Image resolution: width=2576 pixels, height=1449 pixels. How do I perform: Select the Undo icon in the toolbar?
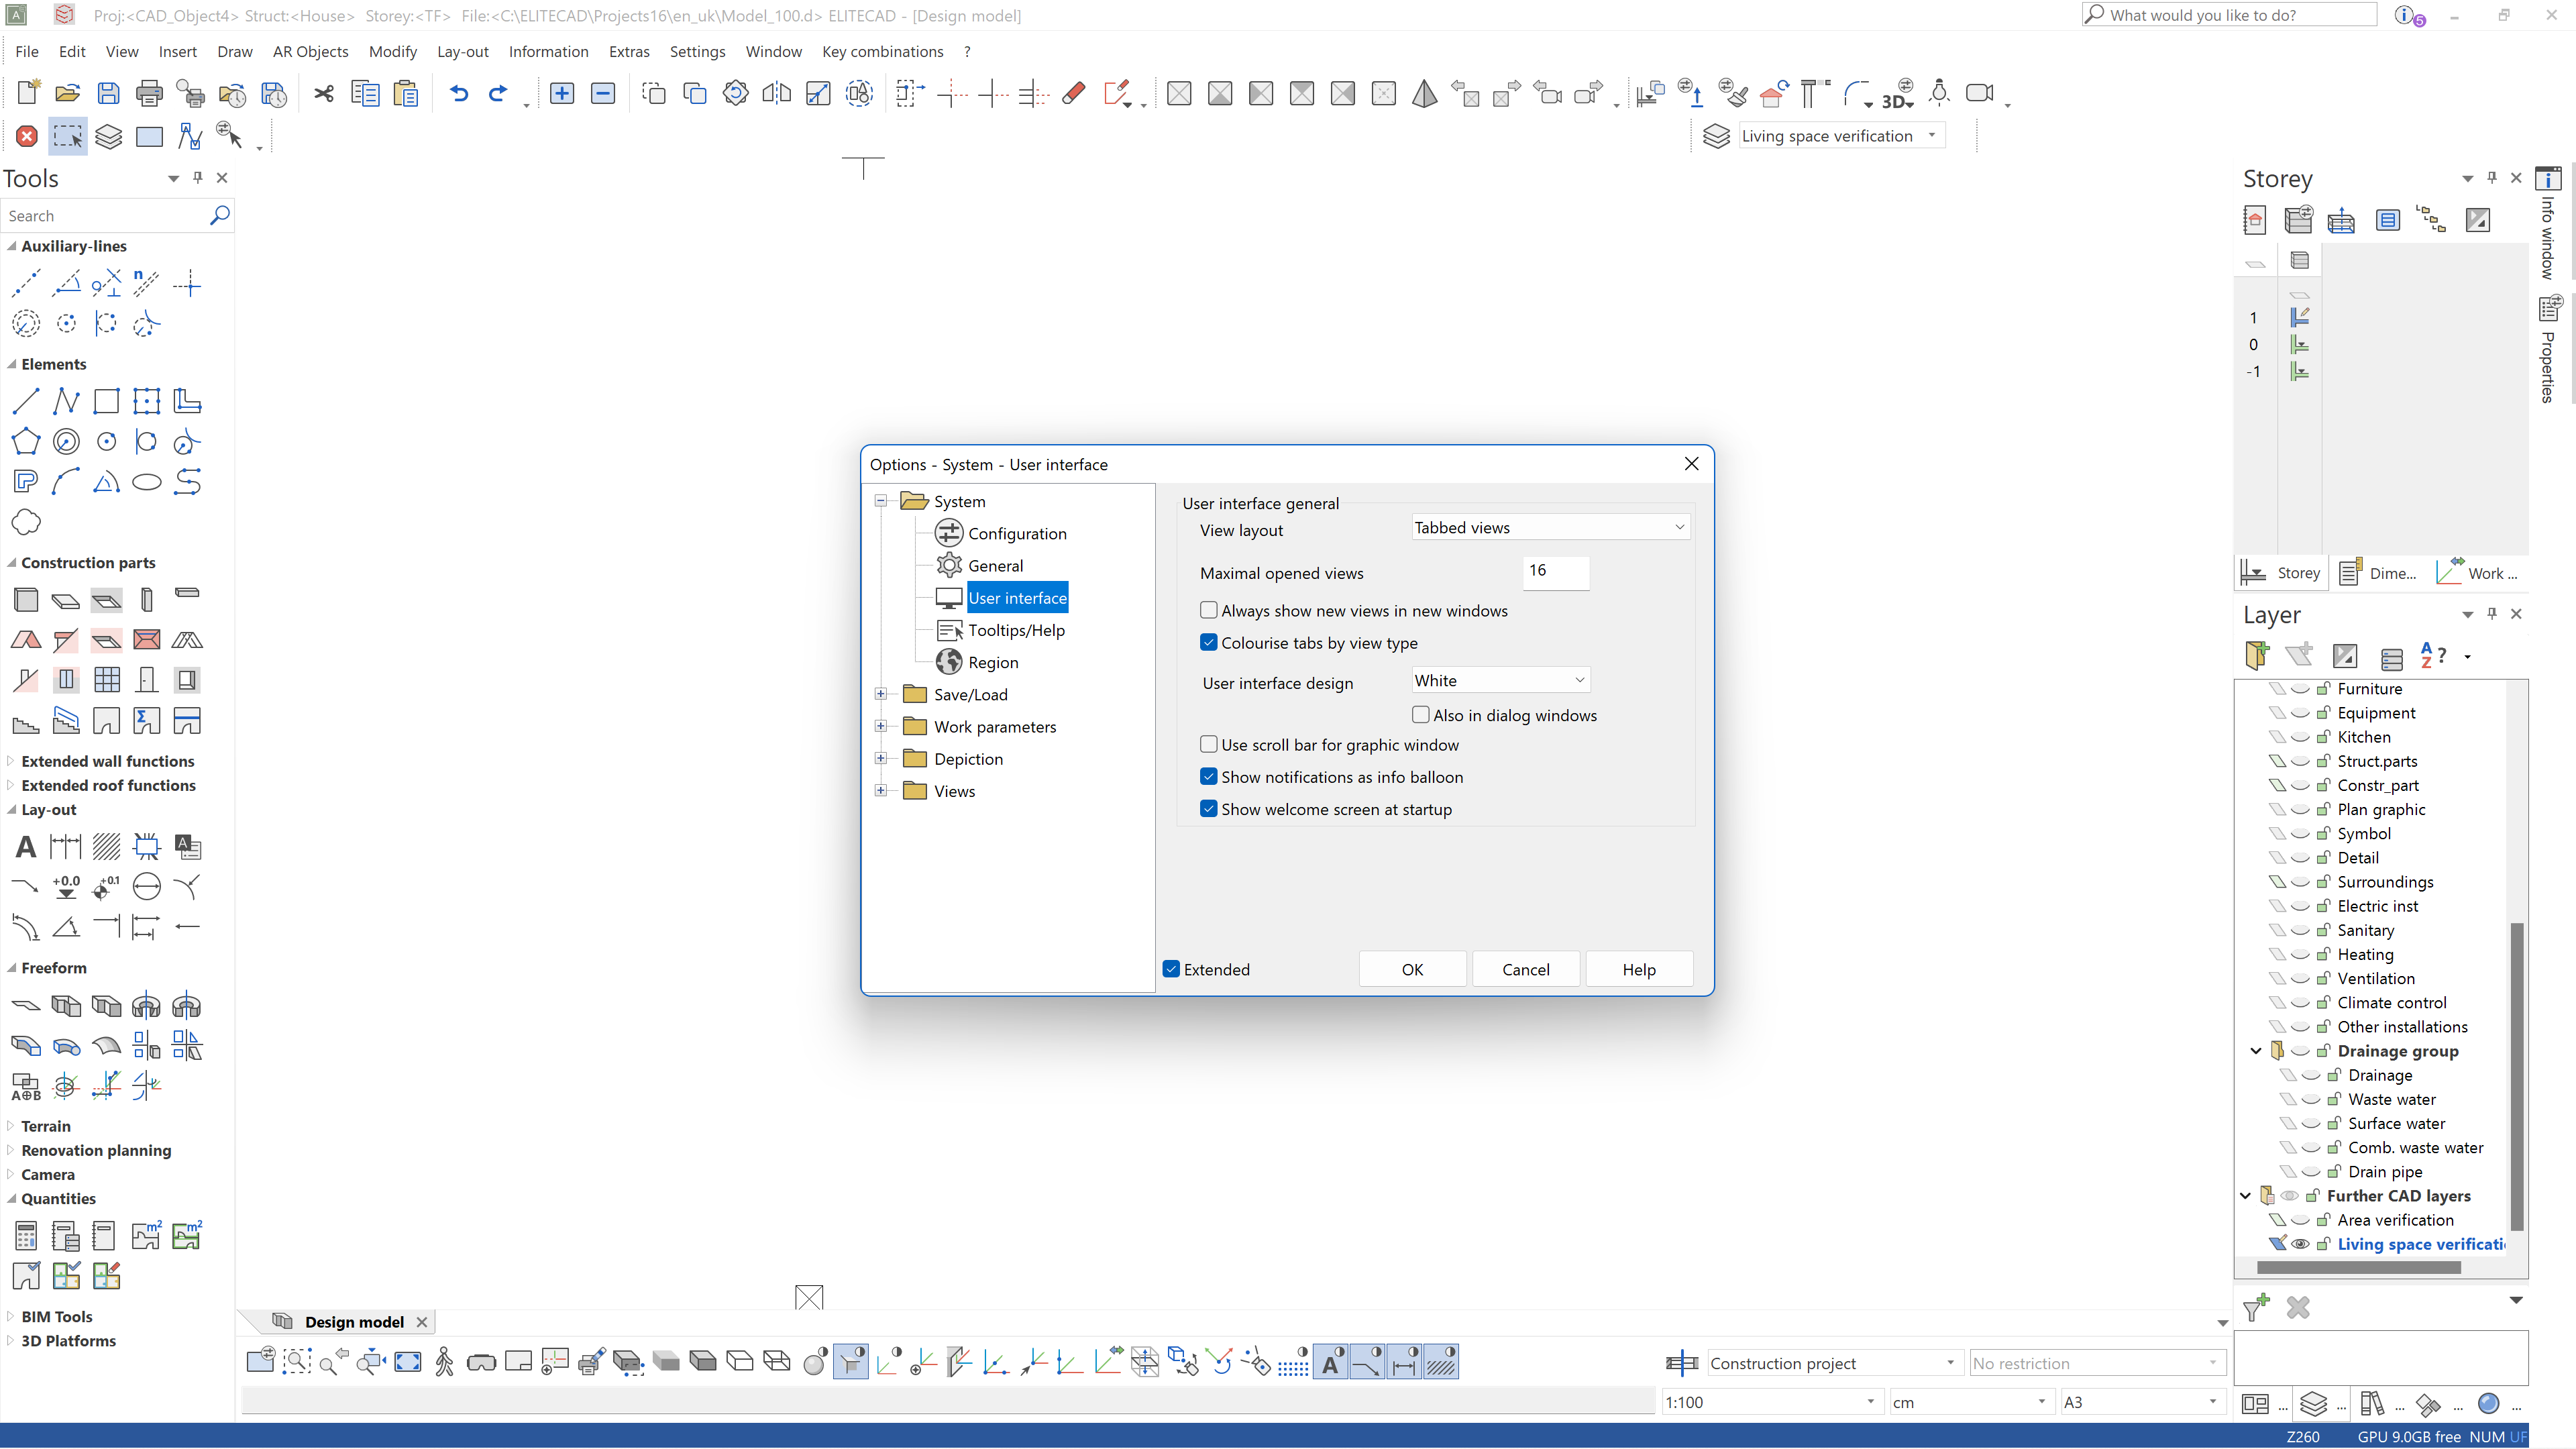458,93
